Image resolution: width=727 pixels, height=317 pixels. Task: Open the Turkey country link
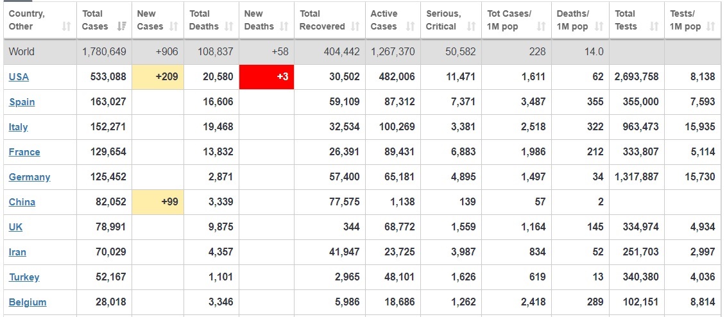pos(24,277)
